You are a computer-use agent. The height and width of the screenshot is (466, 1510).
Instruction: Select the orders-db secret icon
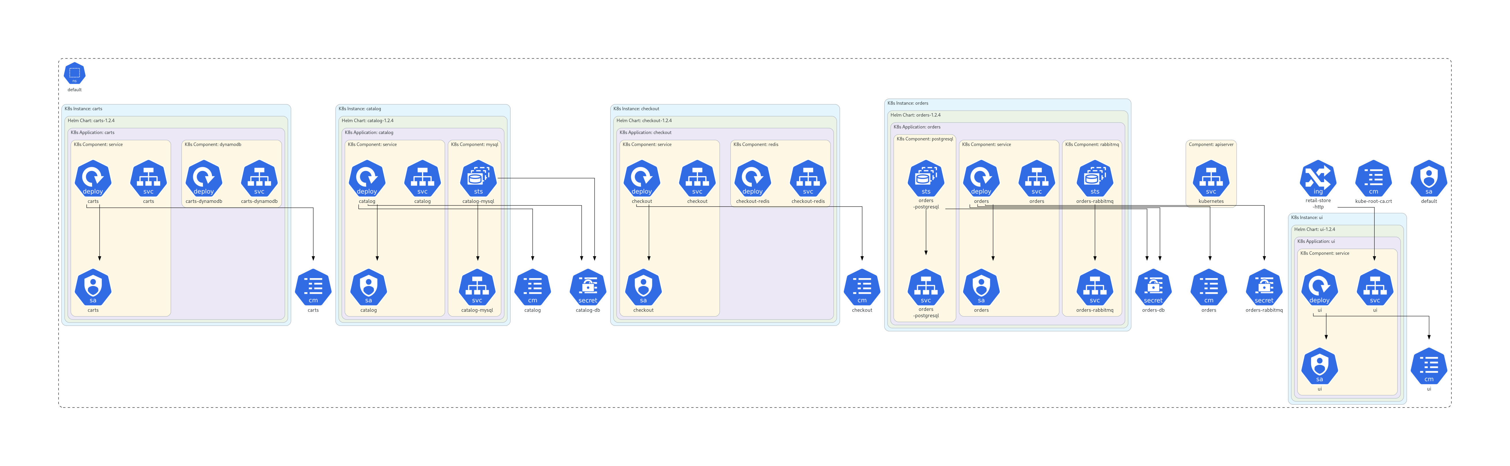pos(1153,287)
